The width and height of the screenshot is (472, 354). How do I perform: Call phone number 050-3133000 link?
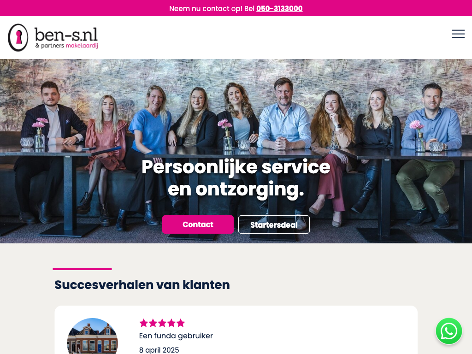279,8
